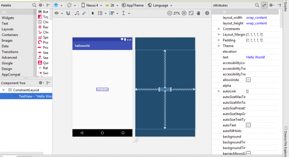Screen dimensions: 289x157
Task: Toggle autoconnect magnet icon
Action: pos(68,13)
